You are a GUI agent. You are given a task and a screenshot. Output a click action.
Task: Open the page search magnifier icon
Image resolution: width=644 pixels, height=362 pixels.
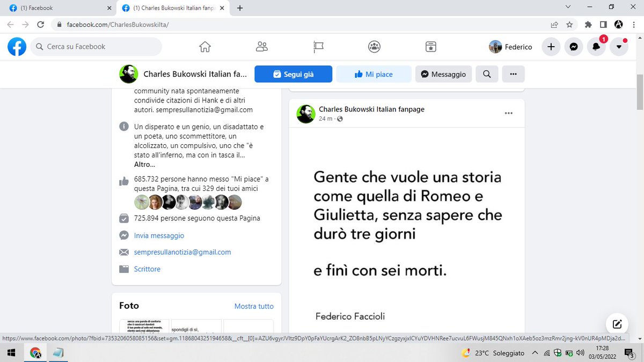pos(486,73)
